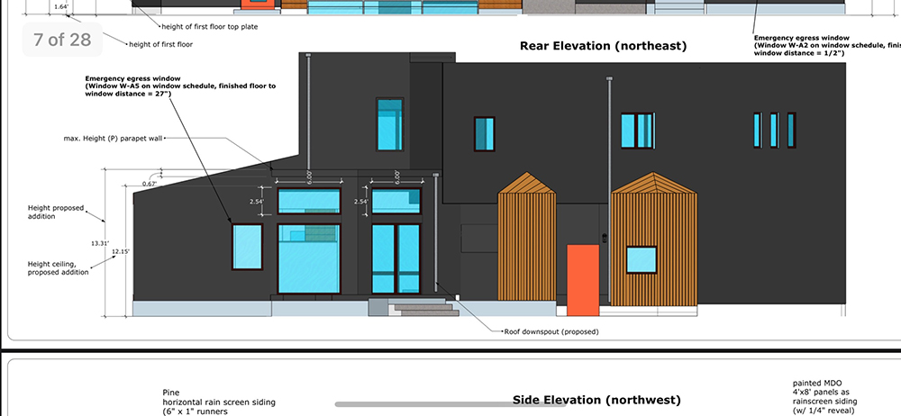This screenshot has width=901, height=416.
Task: Select the "Side Elevation (northwest)" heading
Action: click(x=596, y=400)
